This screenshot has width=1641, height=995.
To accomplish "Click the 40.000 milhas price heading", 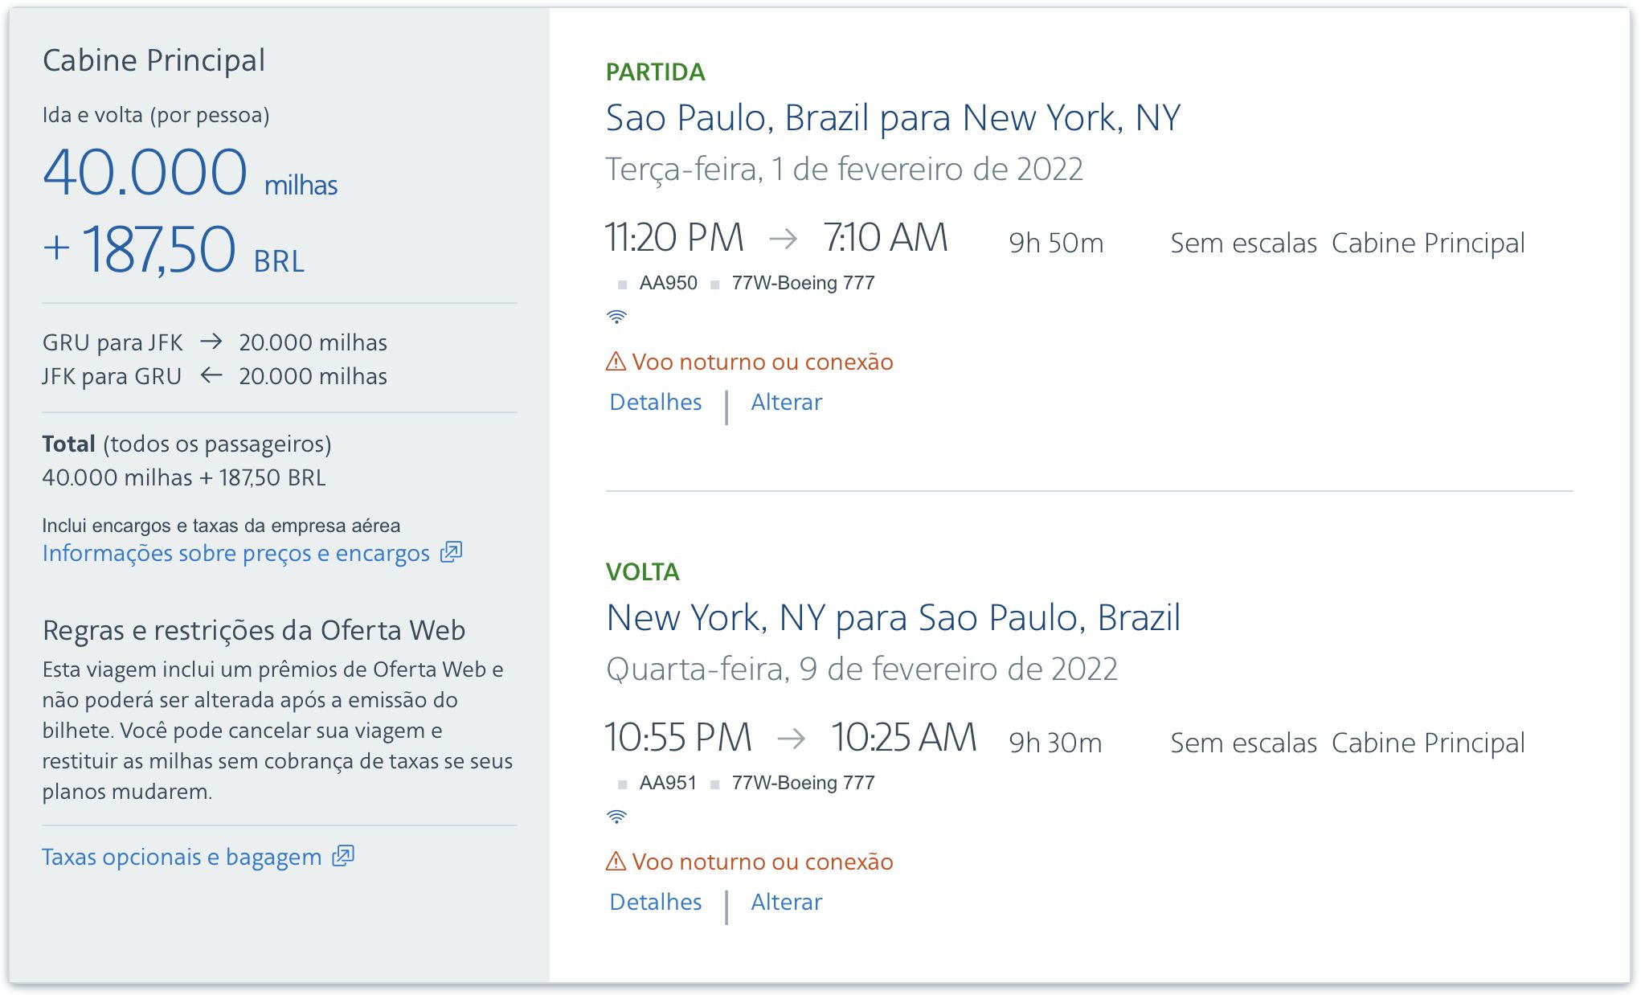I will click(x=190, y=172).
